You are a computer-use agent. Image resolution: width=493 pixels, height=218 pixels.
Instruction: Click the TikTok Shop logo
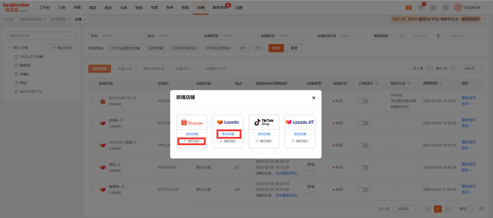tap(264, 122)
